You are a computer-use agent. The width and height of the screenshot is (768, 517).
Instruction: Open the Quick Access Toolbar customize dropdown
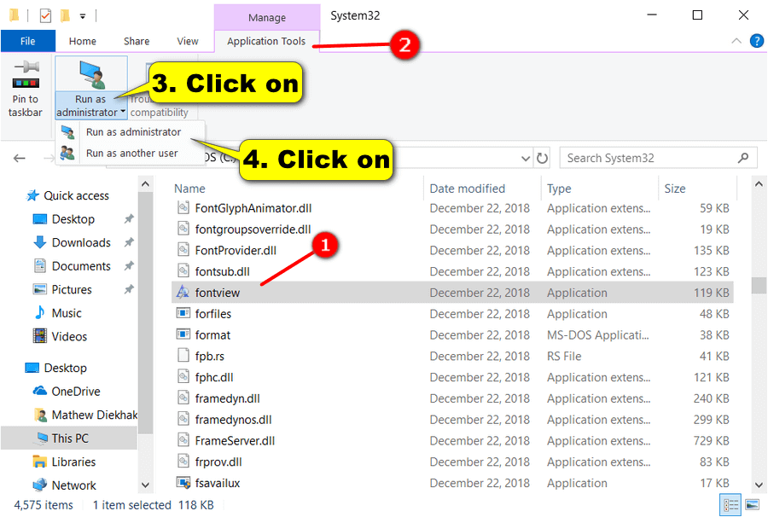[82, 15]
